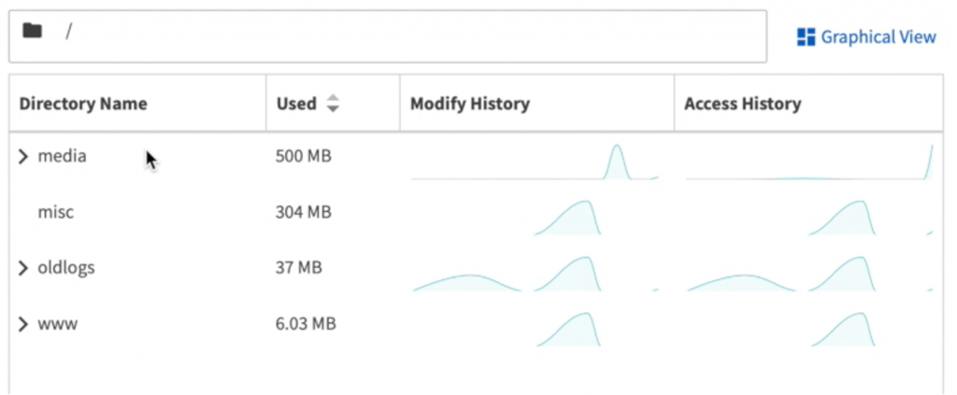Click the 500 MB used value

pos(304,156)
